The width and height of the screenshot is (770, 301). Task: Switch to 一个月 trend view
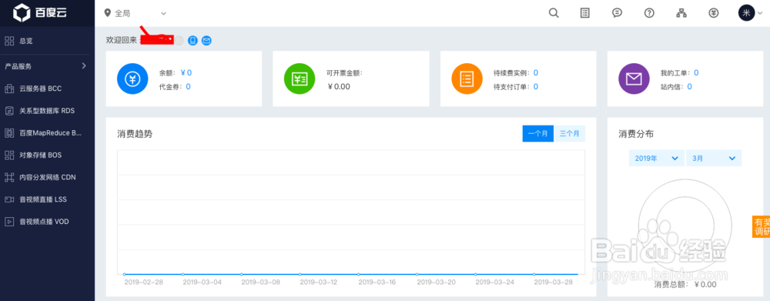pos(537,133)
